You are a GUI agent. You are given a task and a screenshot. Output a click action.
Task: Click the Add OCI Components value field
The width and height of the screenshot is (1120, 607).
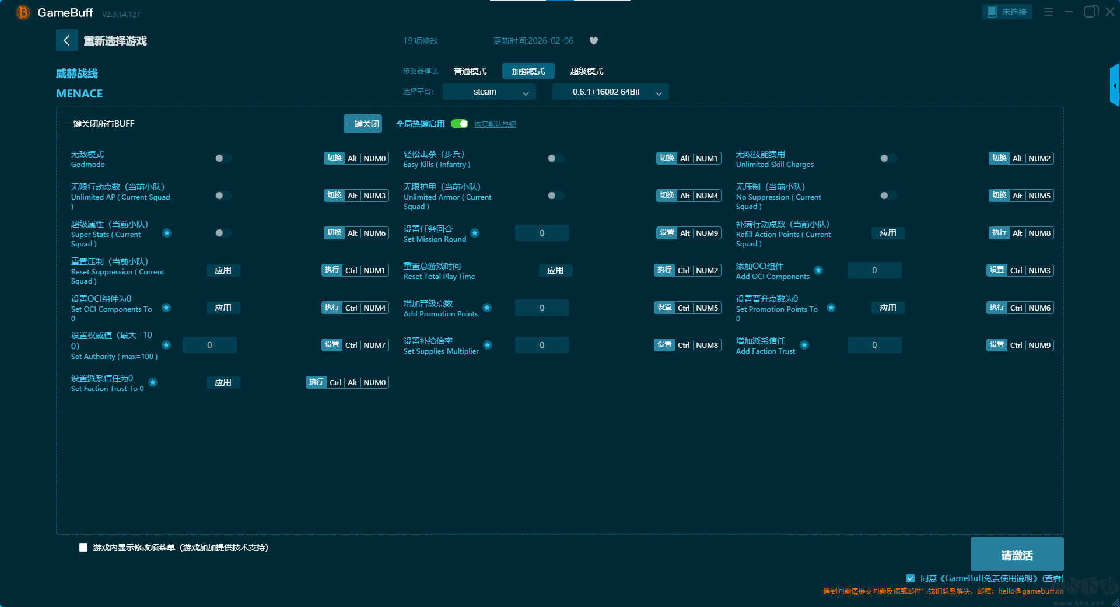pyautogui.click(x=874, y=270)
